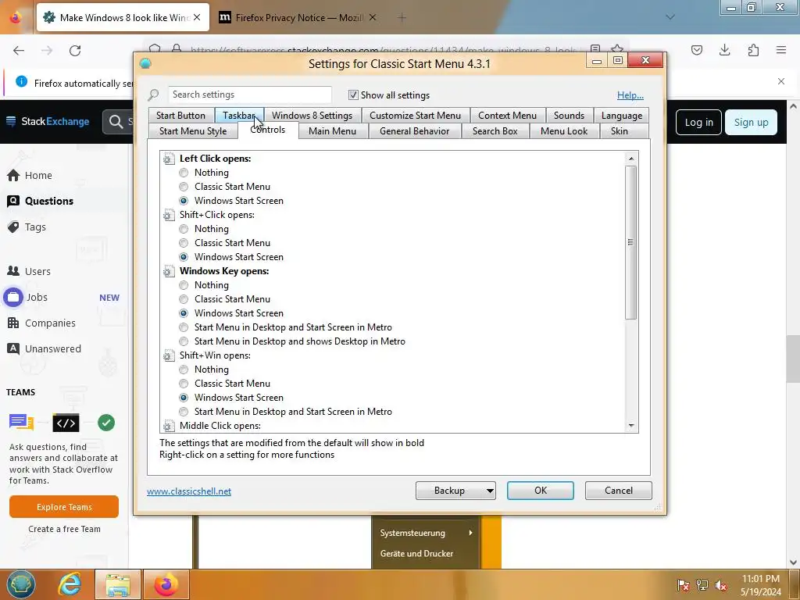Reload the page in Firefox
The width and height of the screenshot is (800, 600).
click(x=75, y=51)
